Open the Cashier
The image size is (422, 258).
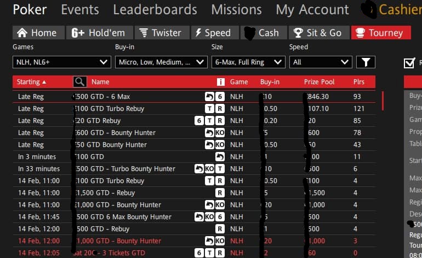(400, 10)
